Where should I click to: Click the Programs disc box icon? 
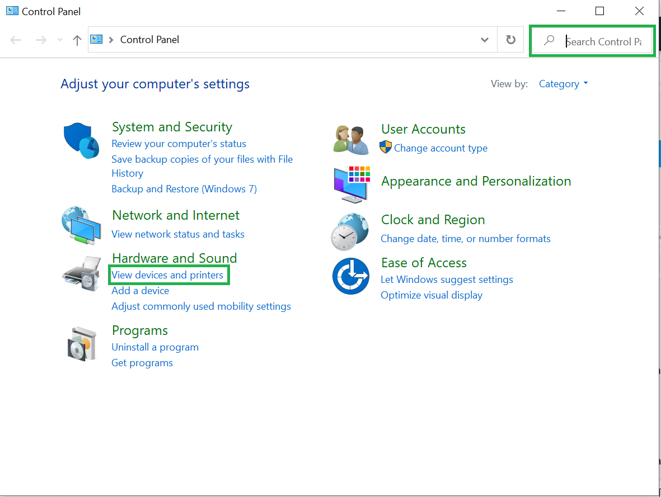(82, 344)
